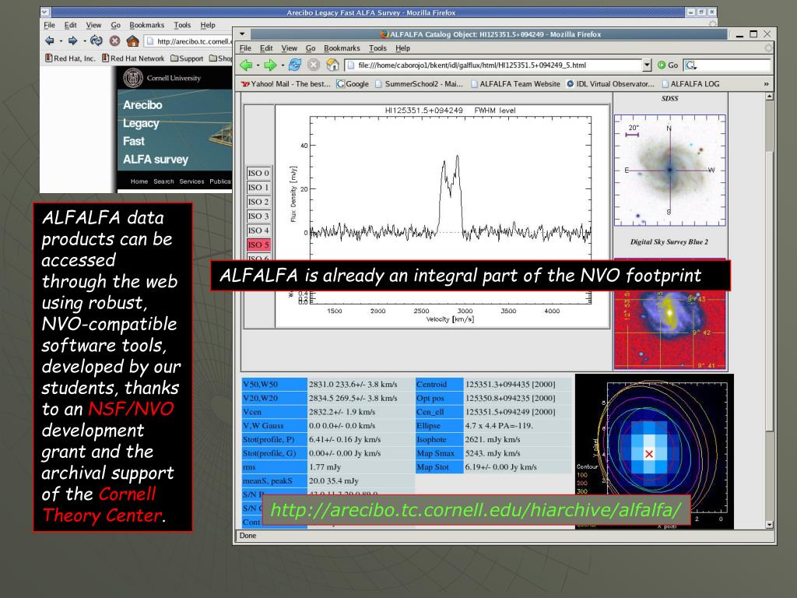The width and height of the screenshot is (797, 598).
Task: Click green Forward arrow in ALFALFA Catalog window
Action: coord(270,65)
